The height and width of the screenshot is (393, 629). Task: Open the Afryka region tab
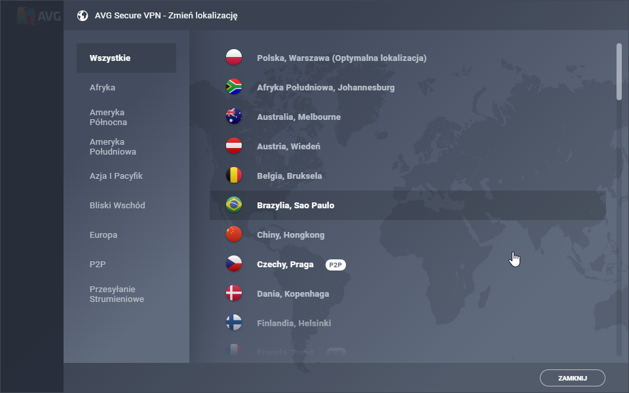point(103,88)
